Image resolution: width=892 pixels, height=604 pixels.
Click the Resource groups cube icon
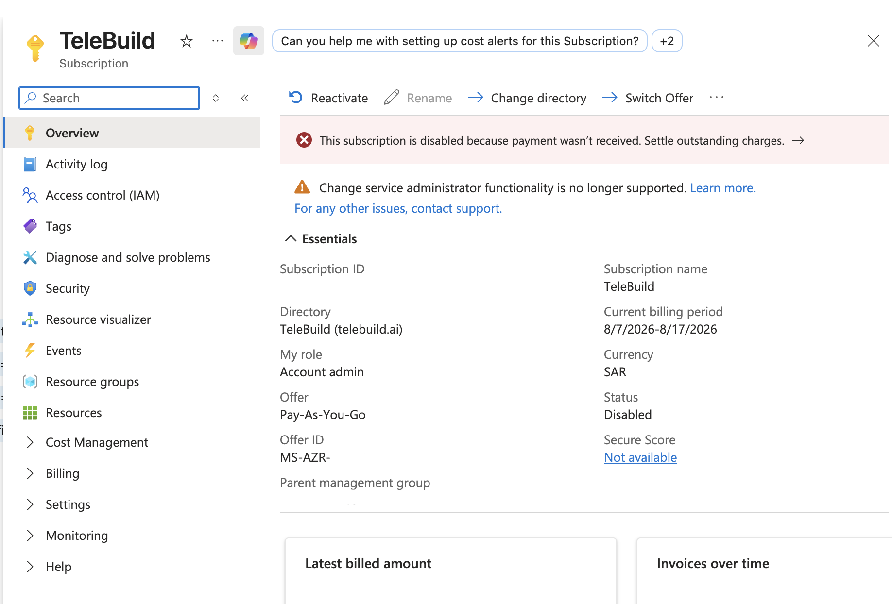point(30,382)
